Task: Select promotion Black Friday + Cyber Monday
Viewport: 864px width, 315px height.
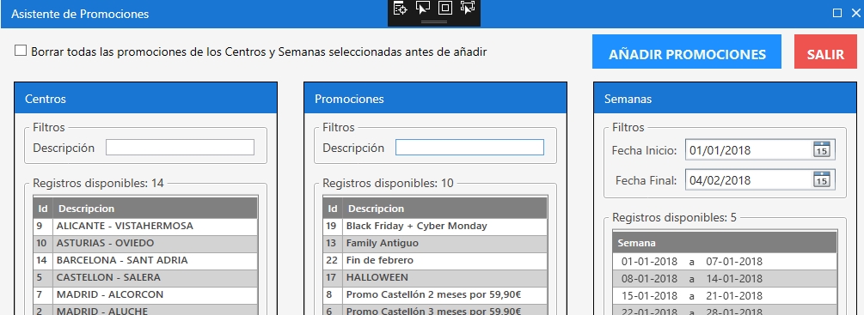Action: (435, 226)
